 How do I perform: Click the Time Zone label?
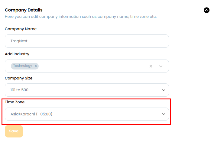tap(15, 102)
